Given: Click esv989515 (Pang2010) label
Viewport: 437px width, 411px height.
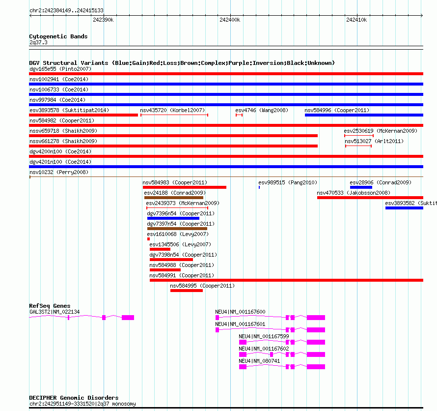Looking at the screenshot, I should (x=288, y=182).
